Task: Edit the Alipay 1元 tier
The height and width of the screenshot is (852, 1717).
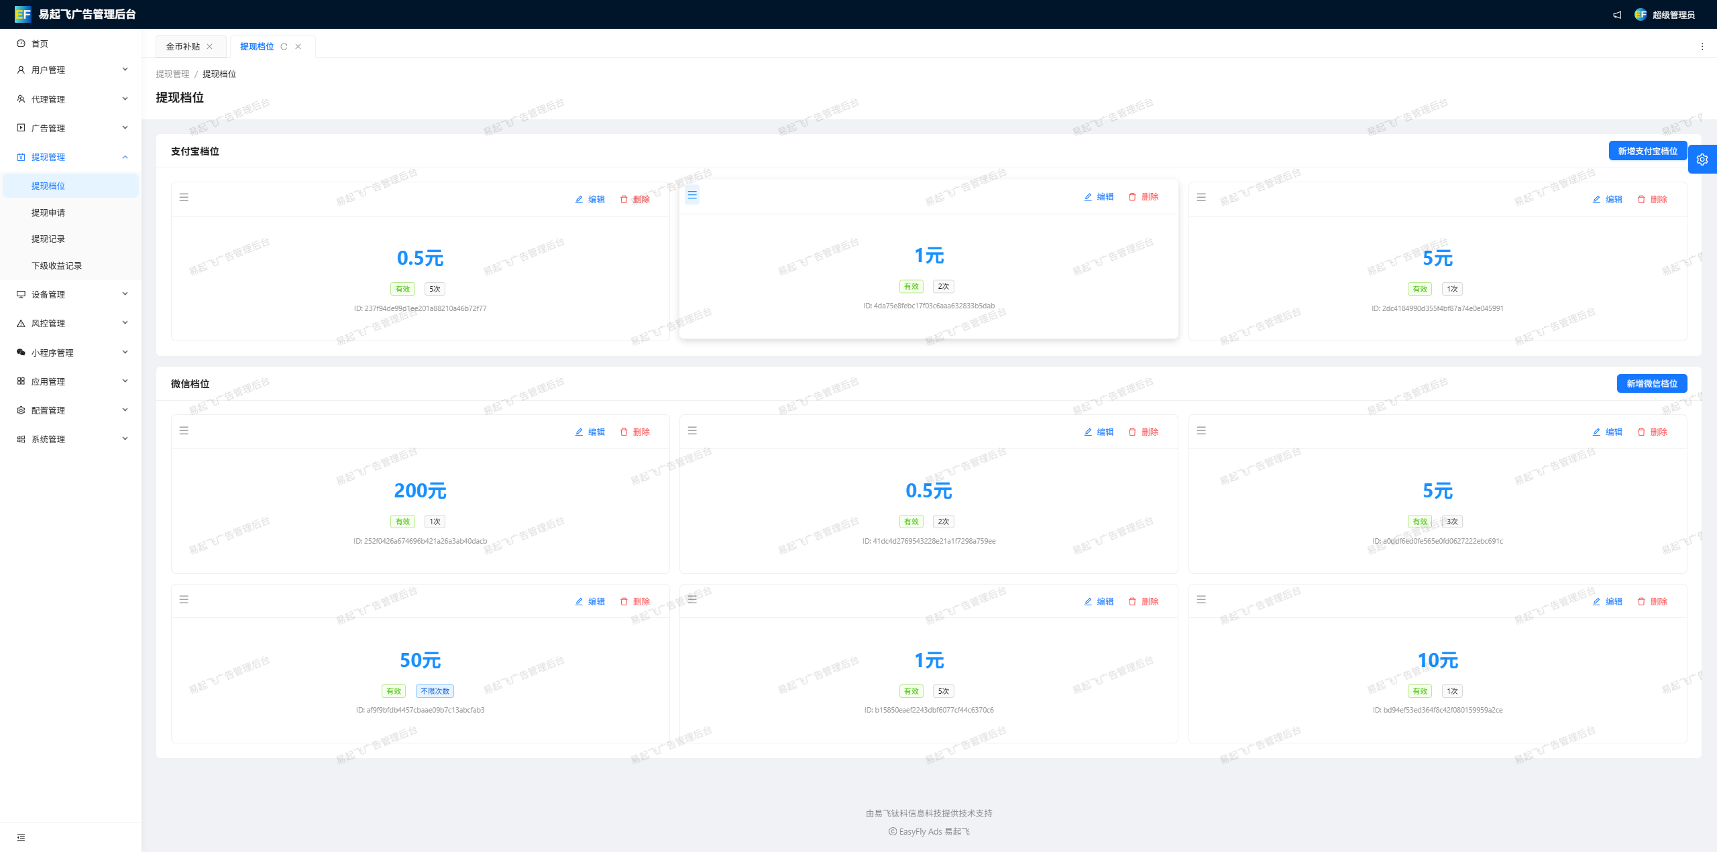Action: coord(1099,196)
